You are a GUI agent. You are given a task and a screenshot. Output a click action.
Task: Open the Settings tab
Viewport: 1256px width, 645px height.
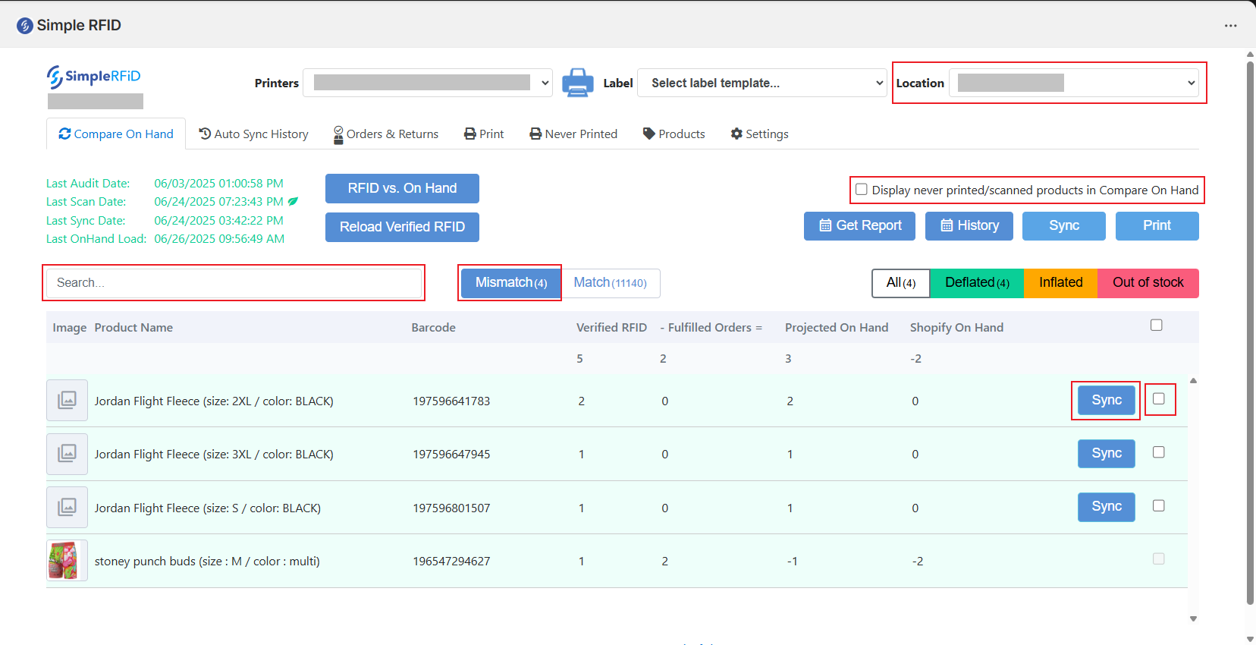pyautogui.click(x=759, y=134)
